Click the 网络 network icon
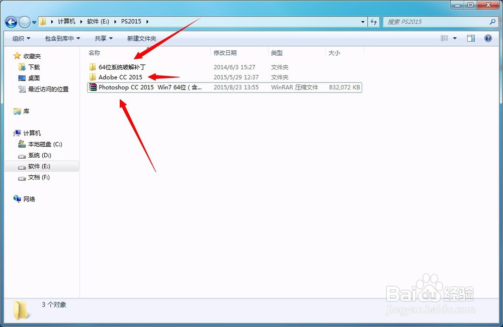 coord(17,199)
